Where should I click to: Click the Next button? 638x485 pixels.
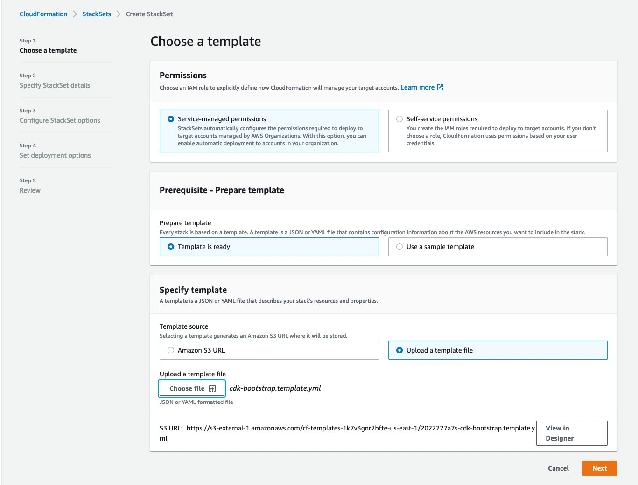[x=599, y=468]
